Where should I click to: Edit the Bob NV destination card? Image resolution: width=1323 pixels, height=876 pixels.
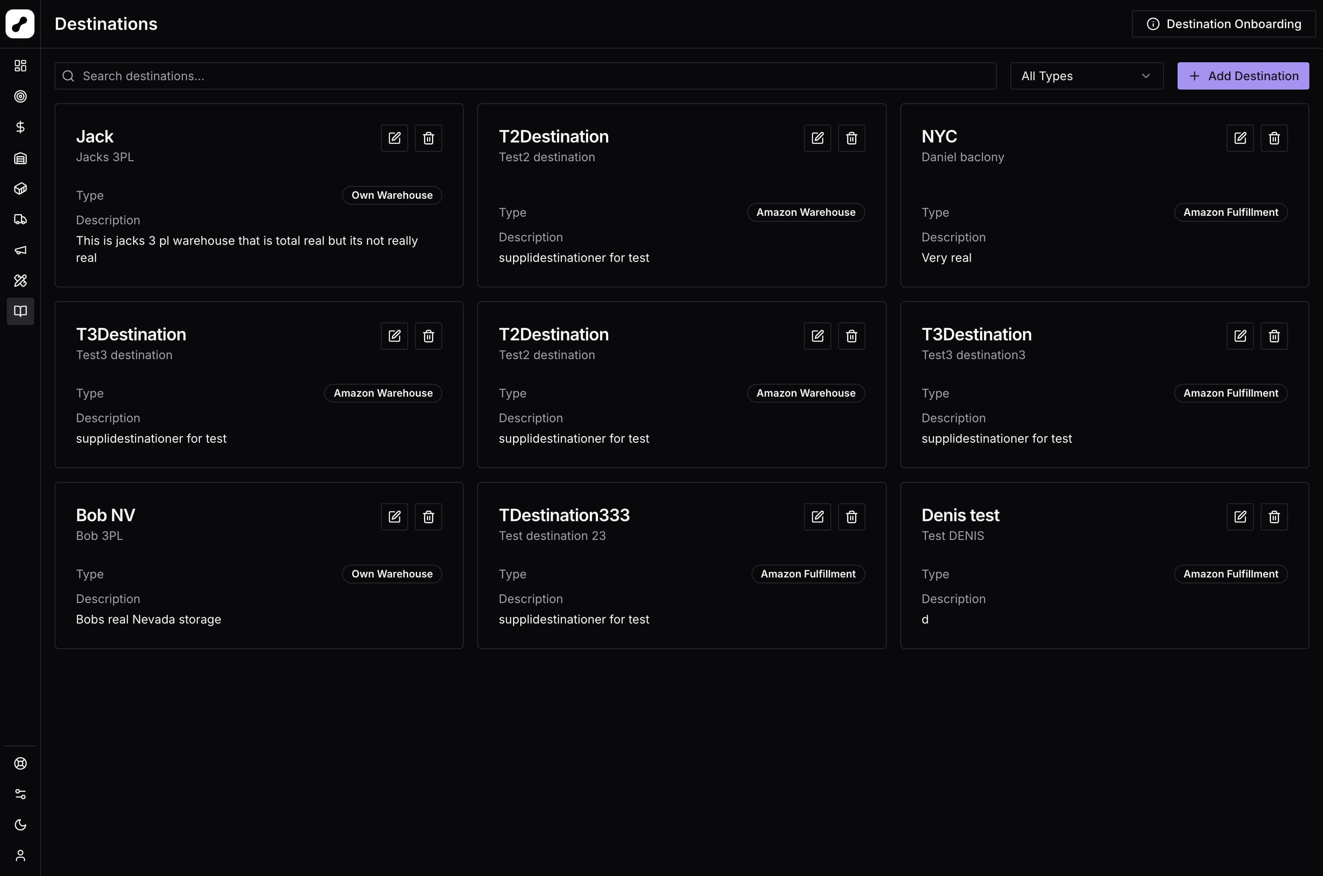point(395,517)
